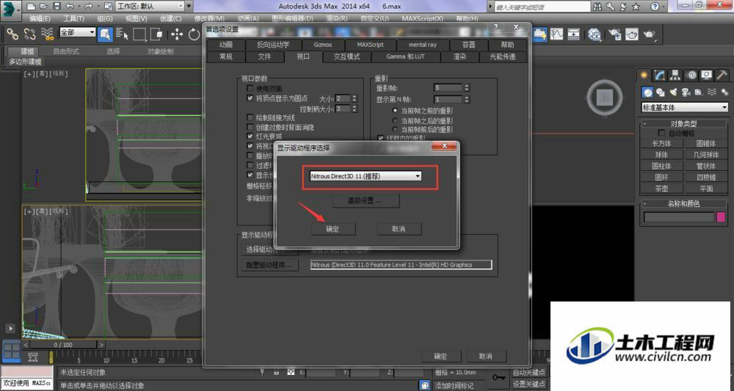The image size is (734, 391).
Task: Open the 工具(T) menu
Action: click(x=74, y=18)
